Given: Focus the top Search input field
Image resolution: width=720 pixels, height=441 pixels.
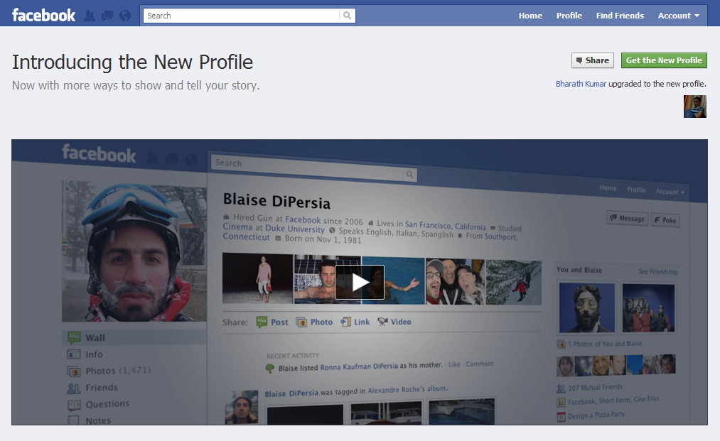Looking at the screenshot, I should (x=242, y=16).
